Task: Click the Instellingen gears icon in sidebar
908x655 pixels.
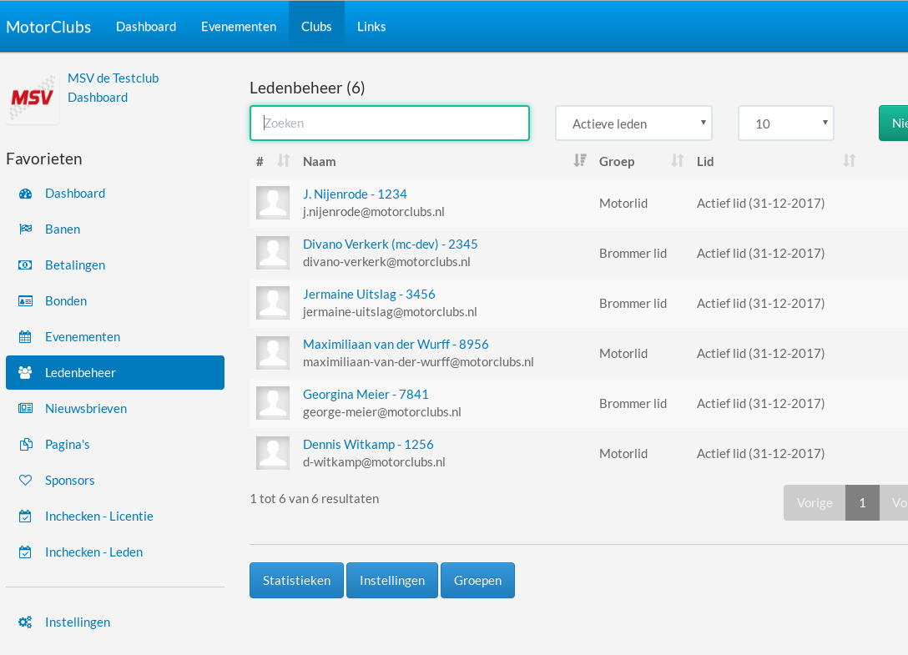Action: click(26, 622)
